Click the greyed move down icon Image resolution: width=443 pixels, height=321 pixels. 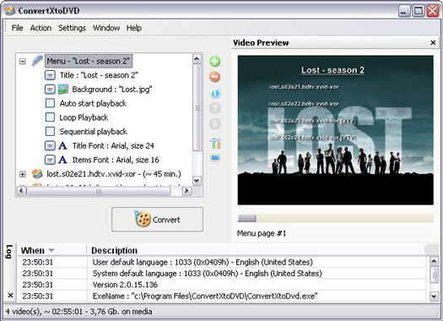click(x=215, y=123)
